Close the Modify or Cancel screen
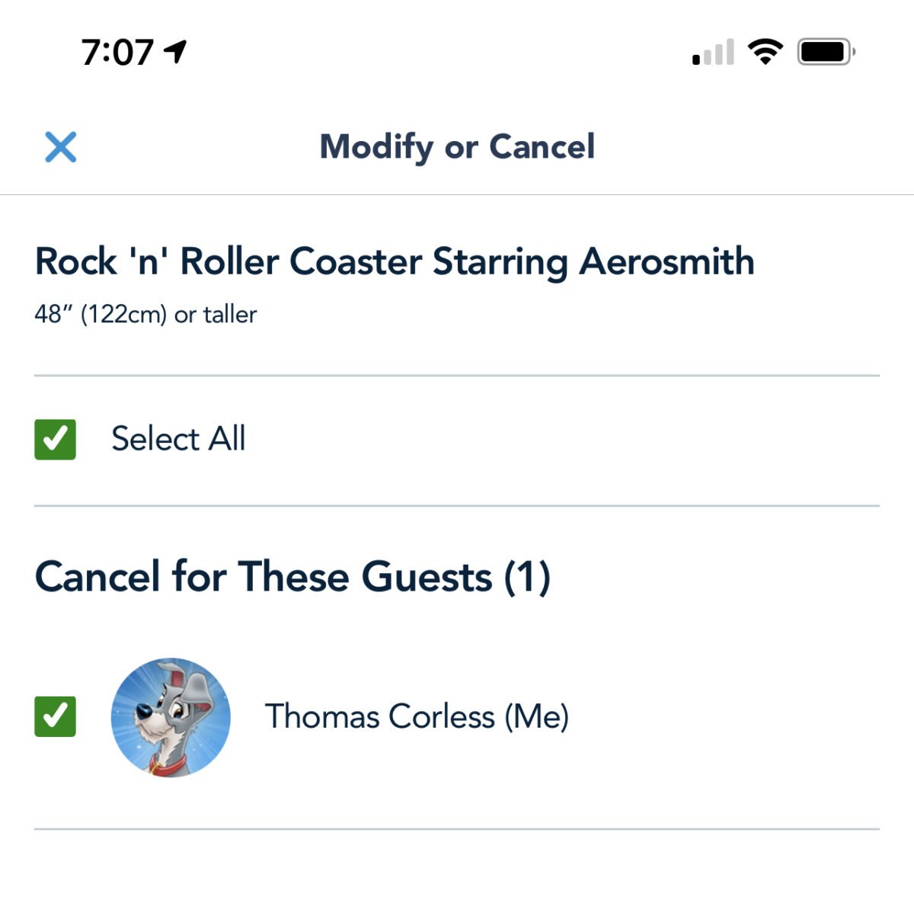The height and width of the screenshot is (900, 914). [61, 147]
